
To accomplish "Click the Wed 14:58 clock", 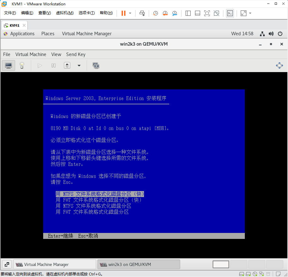I will pos(242,34).
